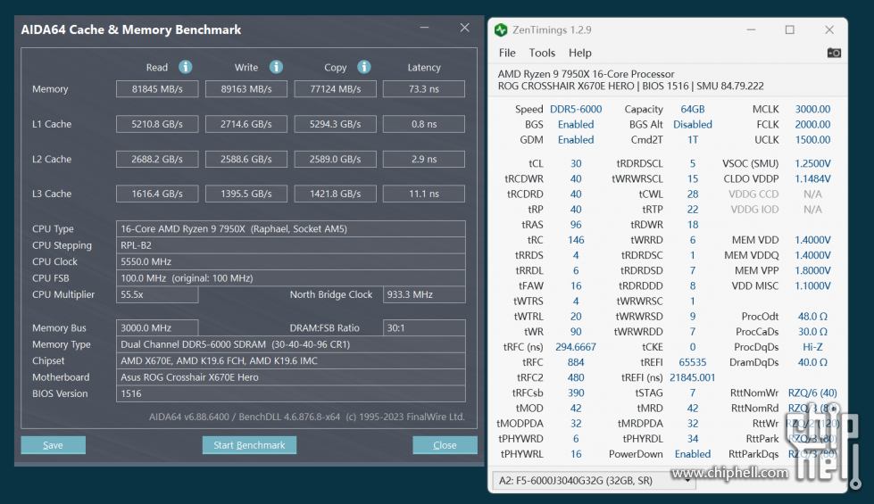The height and width of the screenshot is (504, 874).
Task: Click the BGS Alt Disabled value
Action: coord(692,124)
